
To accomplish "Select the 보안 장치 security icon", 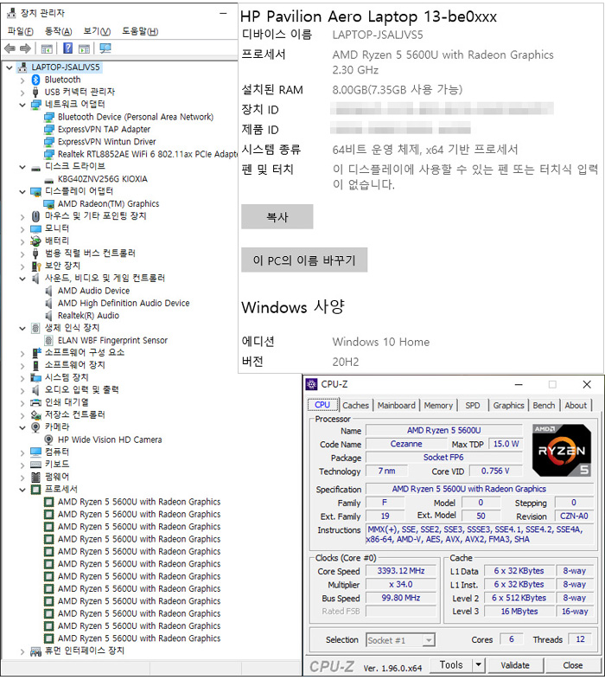I will click(36, 266).
